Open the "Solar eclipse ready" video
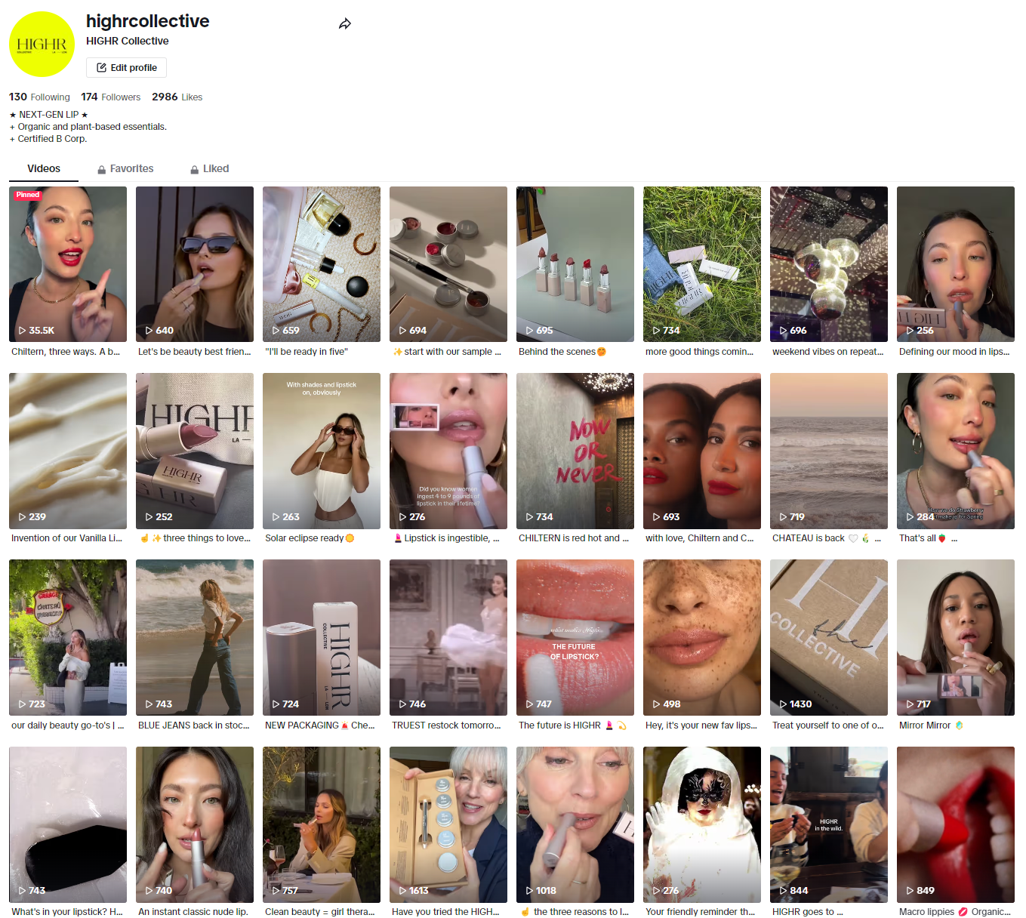 click(x=322, y=451)
